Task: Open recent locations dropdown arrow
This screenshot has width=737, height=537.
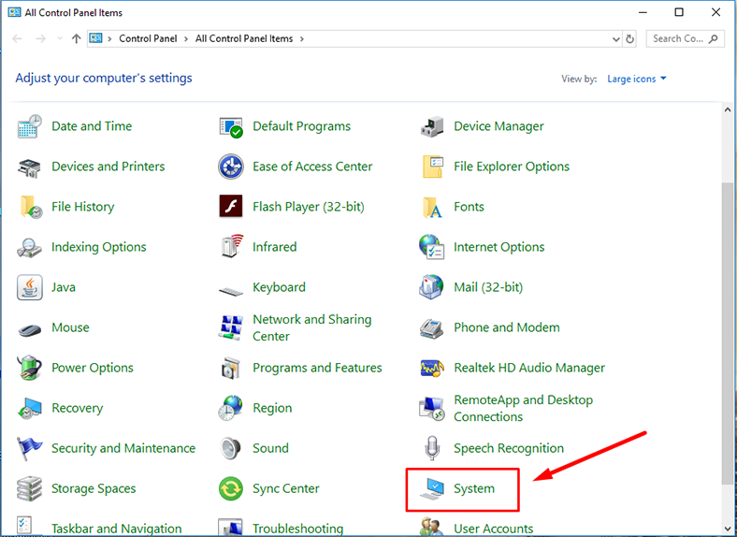Action: pos(60,38)
